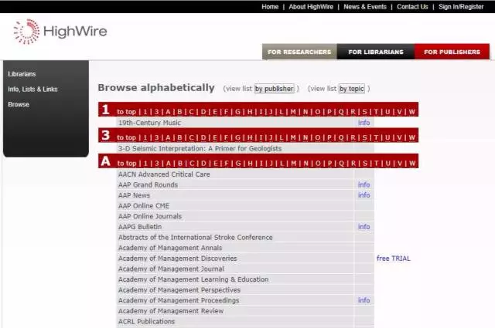Open Academy of Management Learning & Education

(193, 279)
